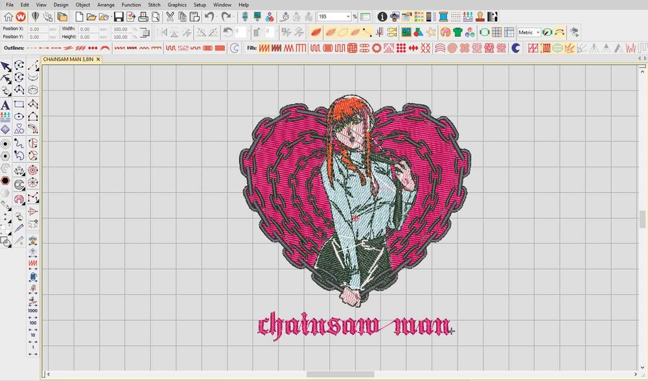Click the Width mm input field

[x=89, y=29]
